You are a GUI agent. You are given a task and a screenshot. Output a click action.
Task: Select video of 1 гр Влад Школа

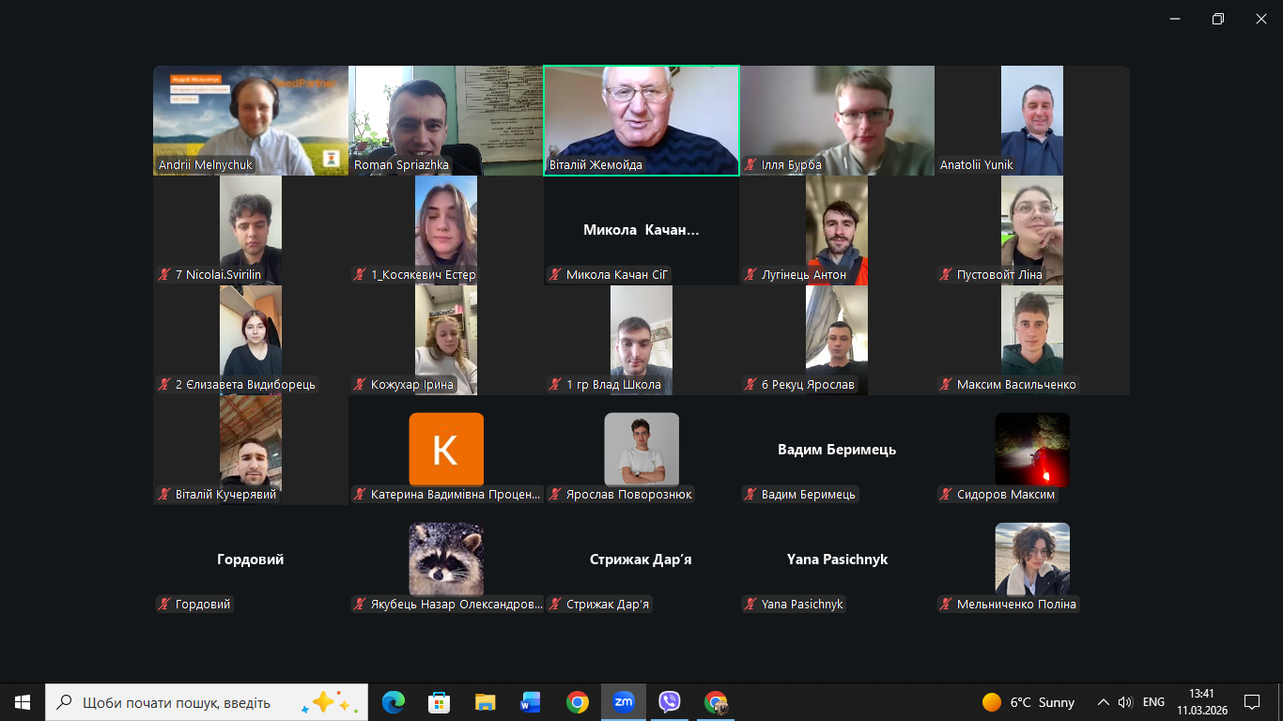click(641, 340)
